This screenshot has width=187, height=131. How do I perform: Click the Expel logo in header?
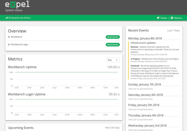tap(17, 4)
